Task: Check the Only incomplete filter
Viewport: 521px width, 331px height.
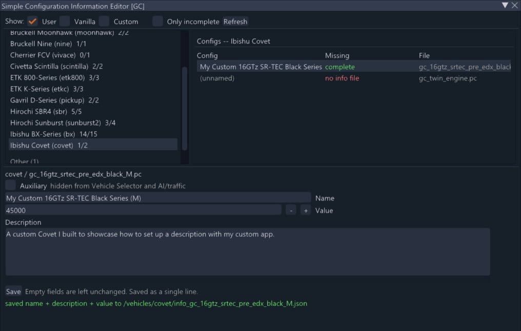Action: tap(157, 21)
